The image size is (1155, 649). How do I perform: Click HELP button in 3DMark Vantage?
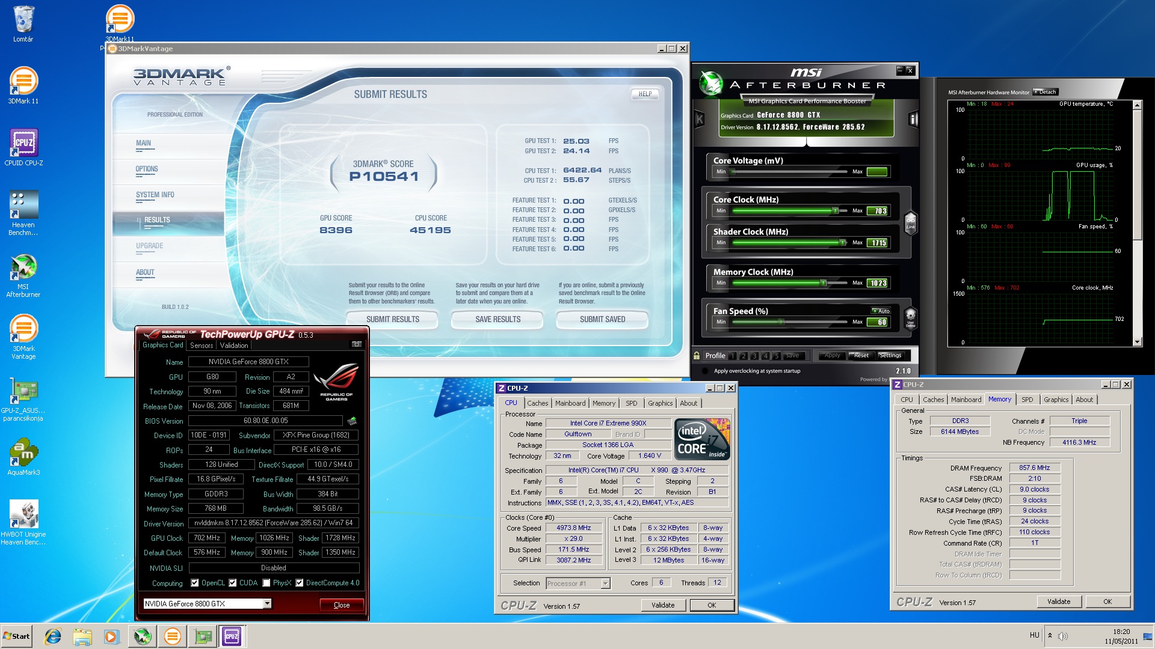(x=645, y=94)
